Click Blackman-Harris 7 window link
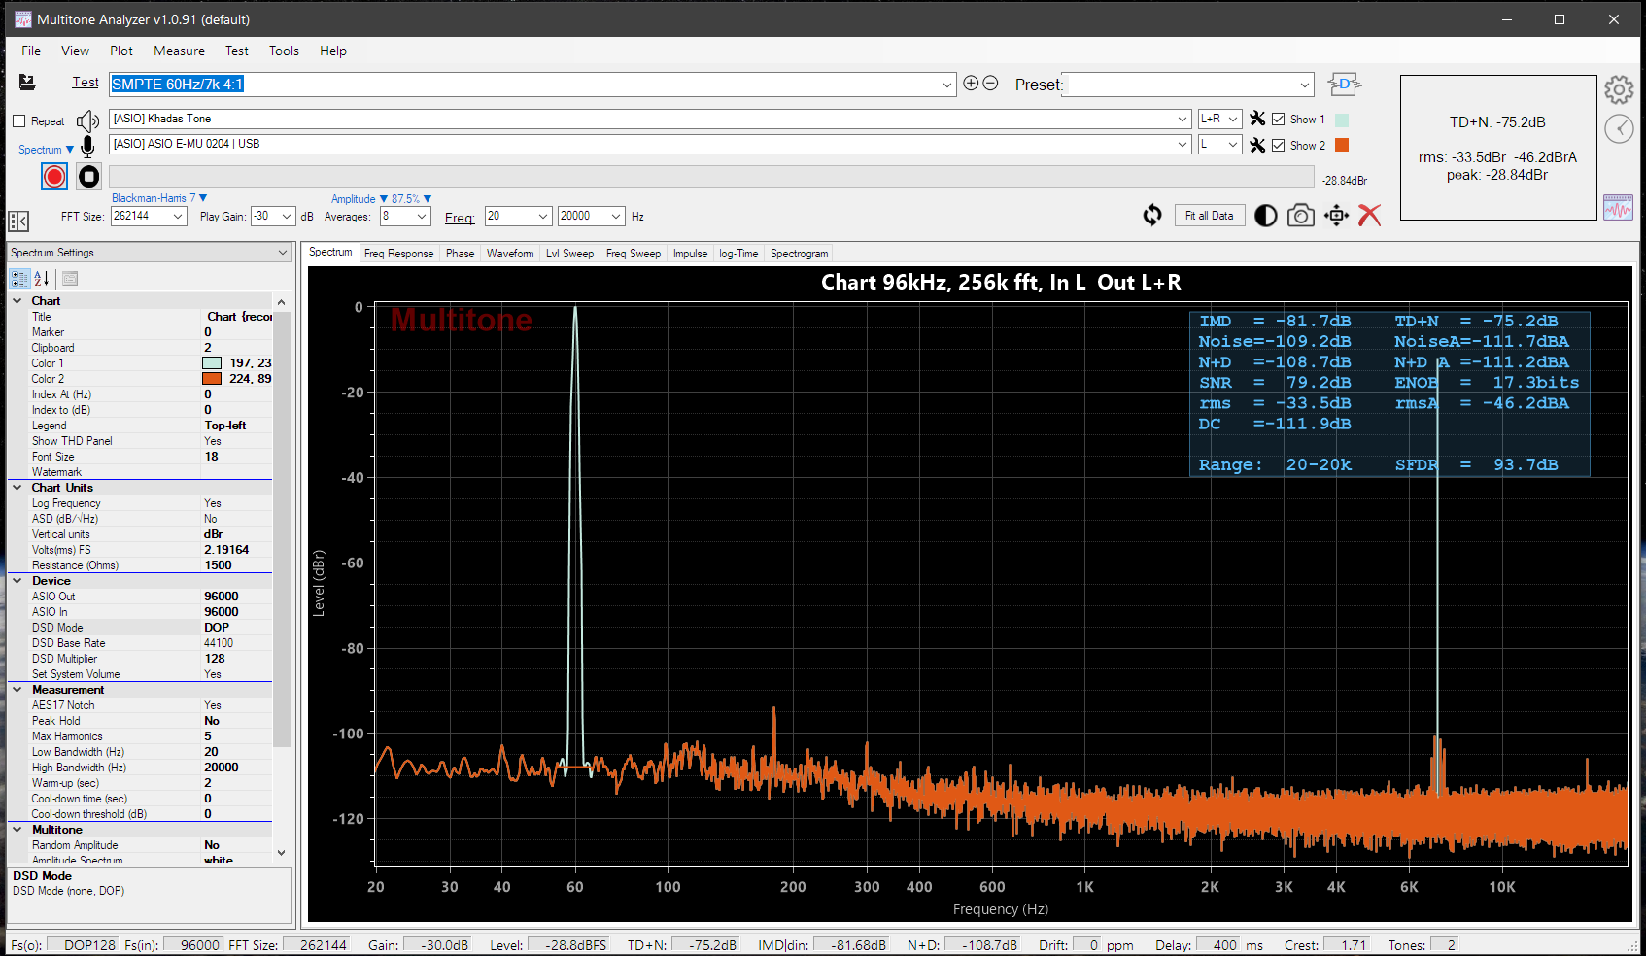The height and width of the screenshot is (956, 1646). click(159, 198)
